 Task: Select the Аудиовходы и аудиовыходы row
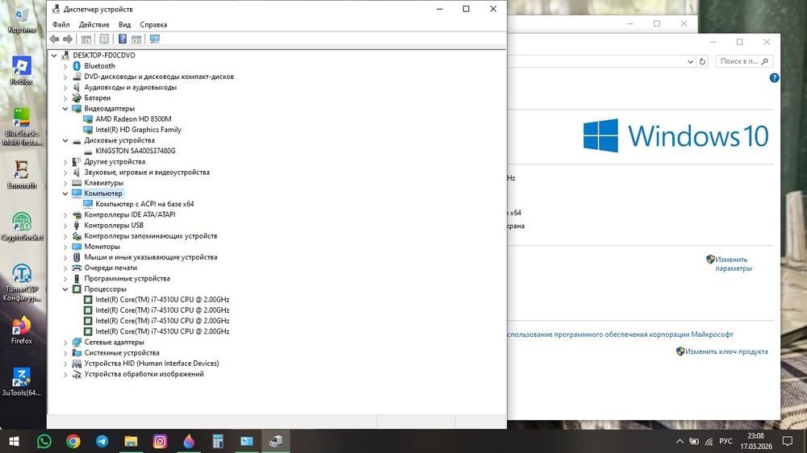[130, 87]
